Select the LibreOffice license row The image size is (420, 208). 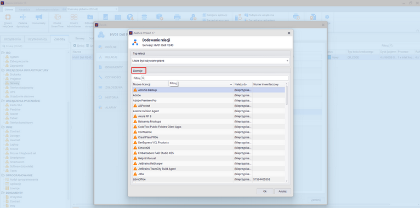click(x=209, y=179)
